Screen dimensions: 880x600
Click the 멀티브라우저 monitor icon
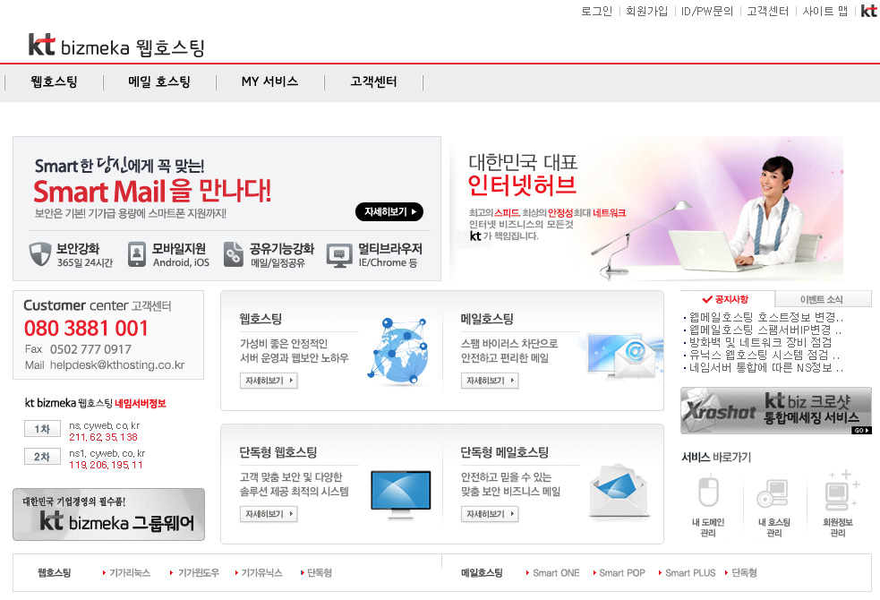tap(339, 255)
